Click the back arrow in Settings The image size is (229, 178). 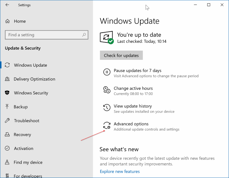click(7, 5)
